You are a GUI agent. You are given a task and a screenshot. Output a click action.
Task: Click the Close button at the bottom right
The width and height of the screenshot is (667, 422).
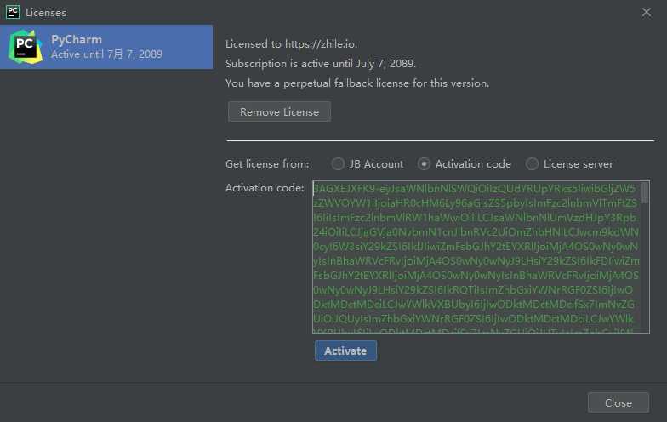tap(618, 402)
